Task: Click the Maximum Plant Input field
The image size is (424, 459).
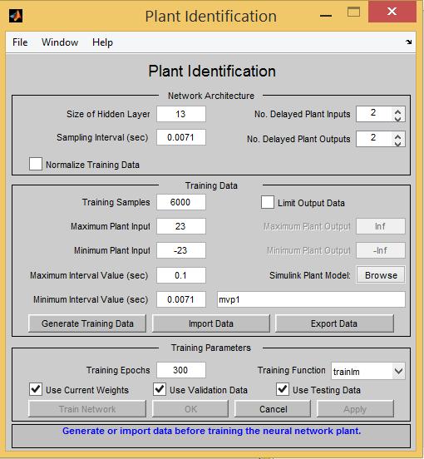Action: click(x=181, y=226)
